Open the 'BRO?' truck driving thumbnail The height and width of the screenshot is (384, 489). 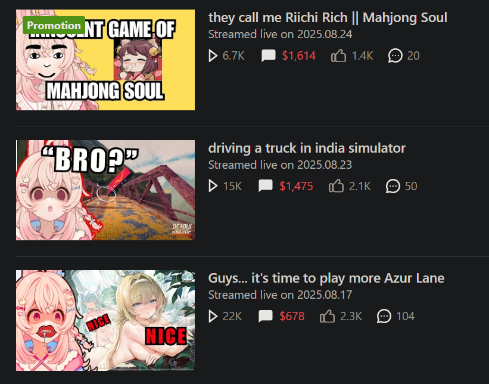pyautogui.click(x=105, y=190)
